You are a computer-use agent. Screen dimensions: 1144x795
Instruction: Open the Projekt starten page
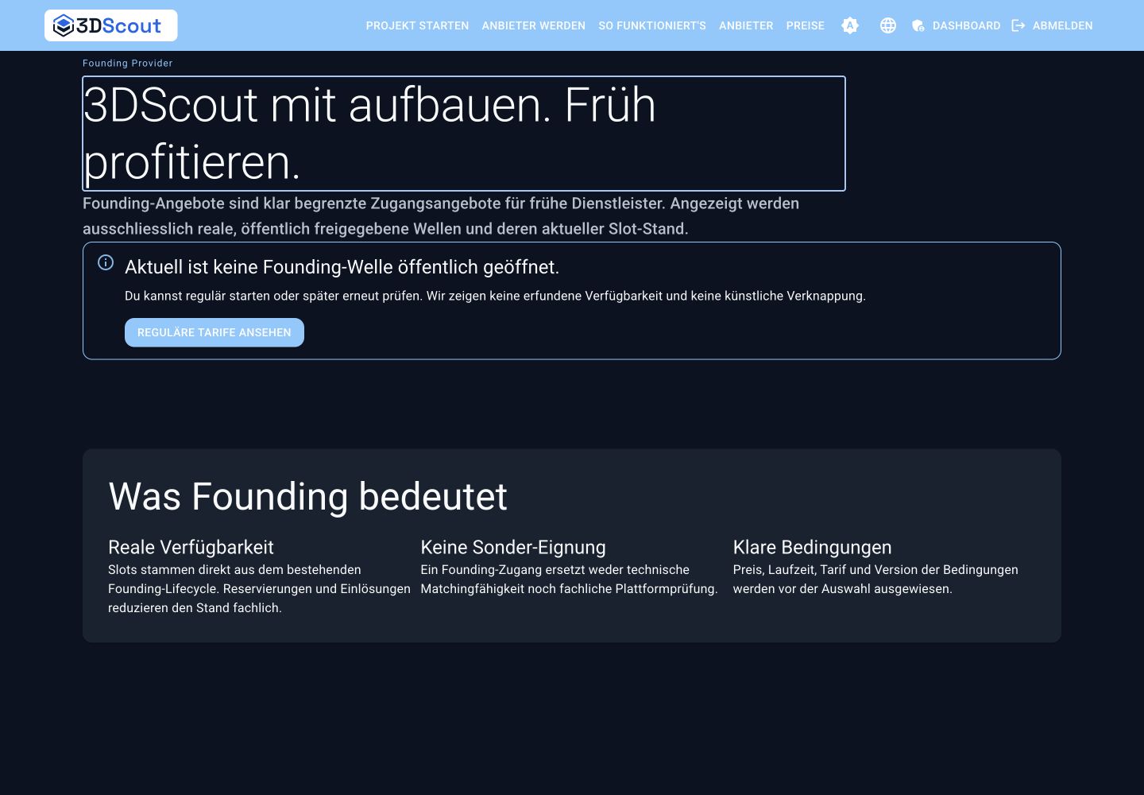coord(417,25)
